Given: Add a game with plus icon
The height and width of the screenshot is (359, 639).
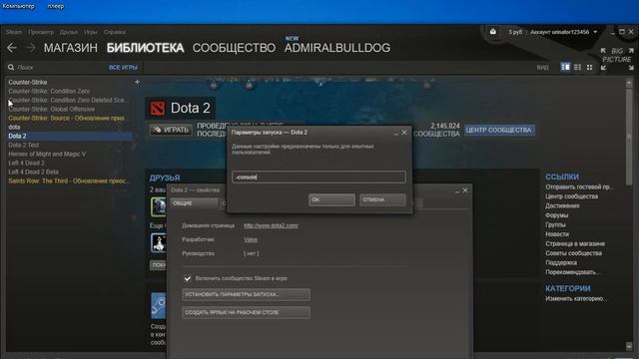Looking at the screenshot, I should tap(137, 82).
